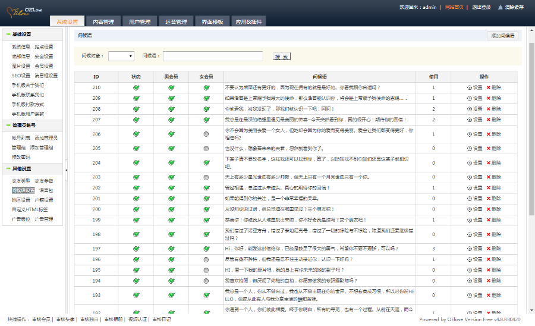Collapse the 管理员帐号 sidebar section
This screenshot has width=535, height=326.
pos(7,126)
